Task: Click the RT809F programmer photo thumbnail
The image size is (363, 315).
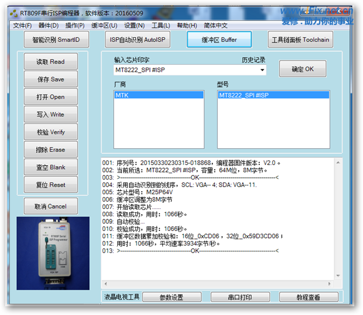Action: tap(53, 253)
